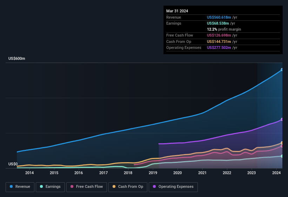The image size is (288, 197).
Task: Hide the Free Cash Flow series label
Action: click(x=89, y=187)
